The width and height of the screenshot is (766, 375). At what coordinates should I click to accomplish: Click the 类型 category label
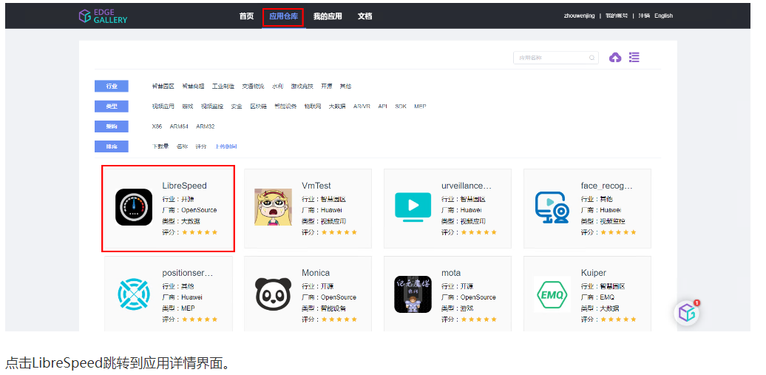tap(112, 106)
